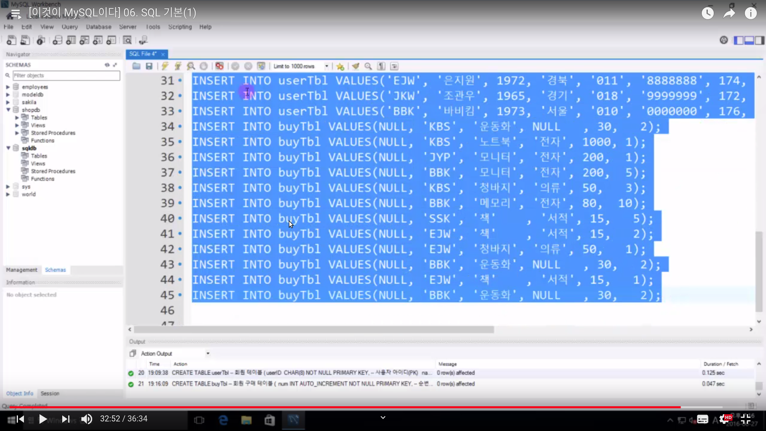Image resolution: width=766 pixels, height=431 pixels.
Task: Expand Views under shopdb
Action: [17, 125]
